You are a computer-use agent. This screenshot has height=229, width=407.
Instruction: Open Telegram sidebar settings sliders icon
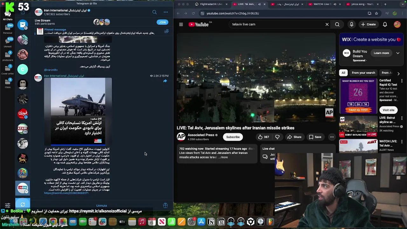[8, 205]
